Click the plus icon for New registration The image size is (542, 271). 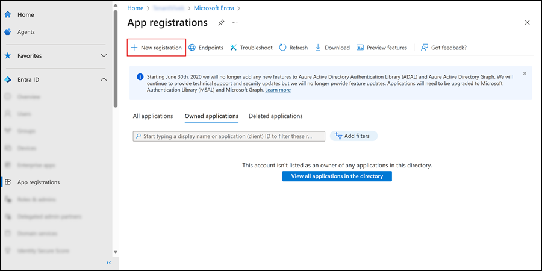(x=134, y=48)
